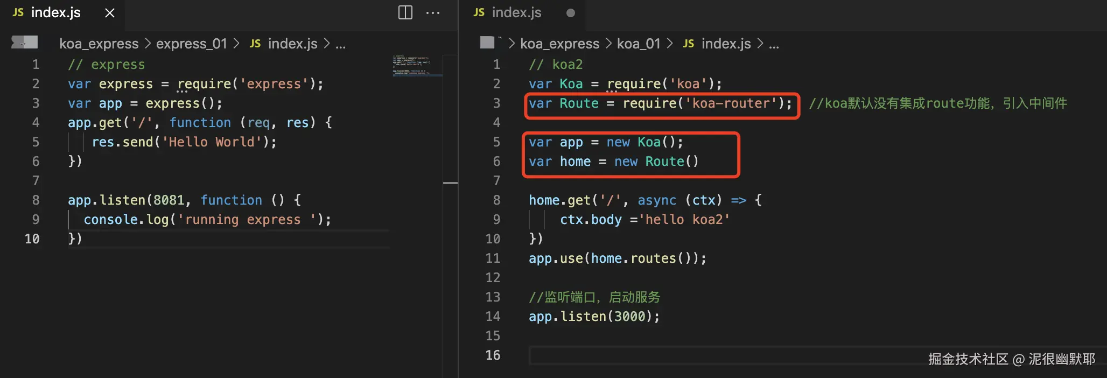Close the left index.js tab
Screen dimensions: 1107x378
click(x=110, y=13)
